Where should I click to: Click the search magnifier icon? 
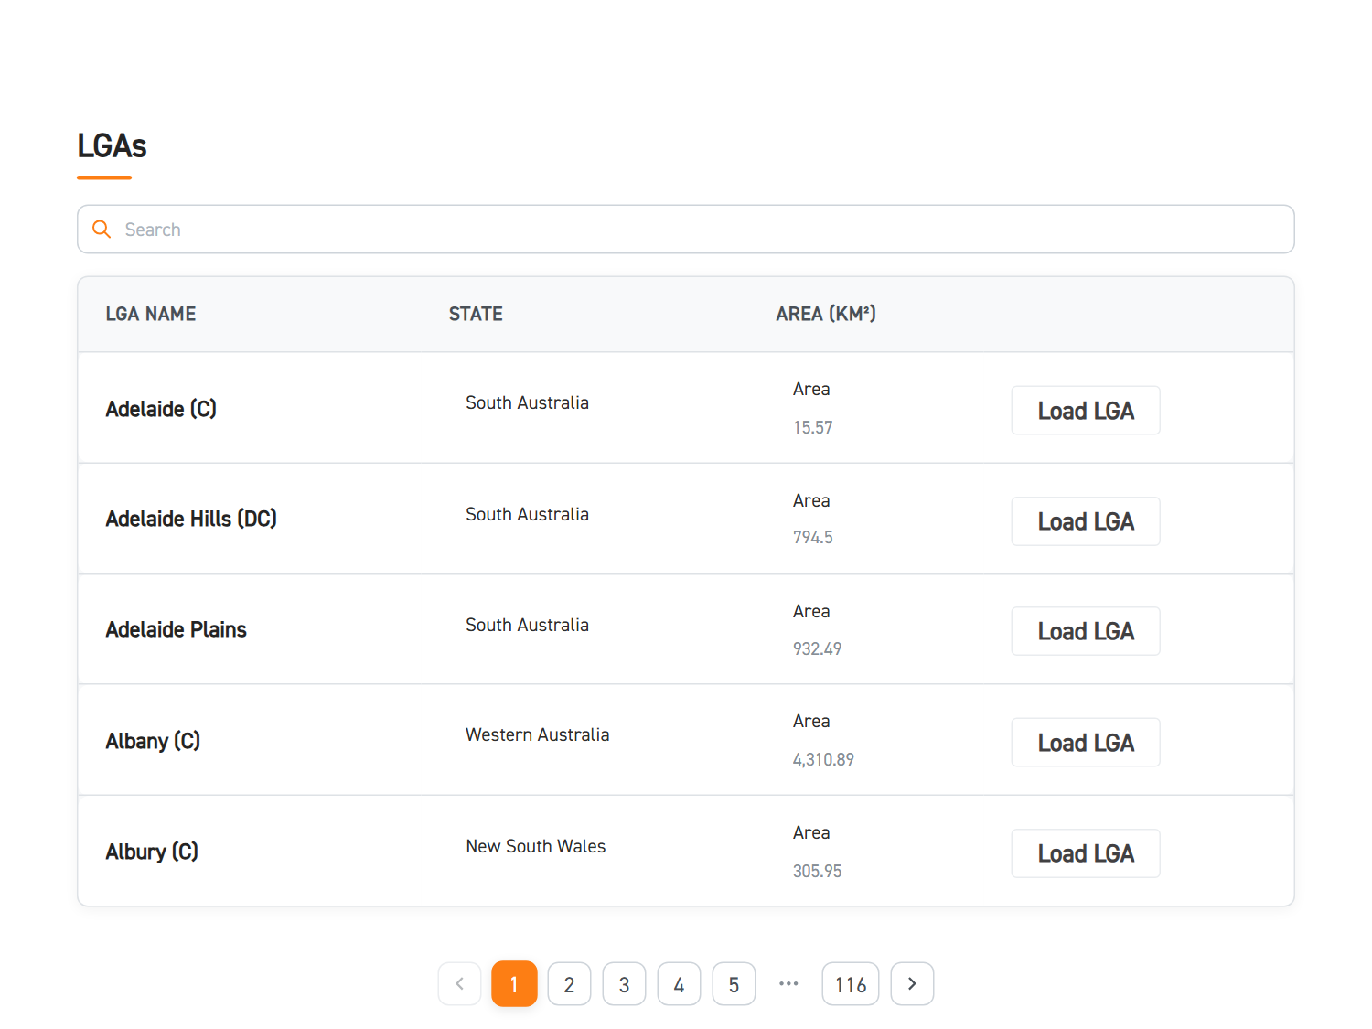point(102,230)
